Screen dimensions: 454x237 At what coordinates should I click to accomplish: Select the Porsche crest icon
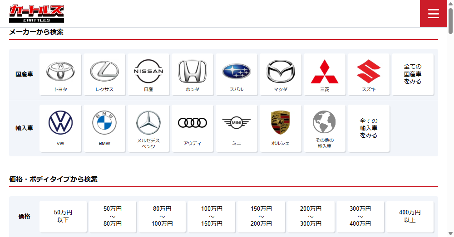click(281, 123)
